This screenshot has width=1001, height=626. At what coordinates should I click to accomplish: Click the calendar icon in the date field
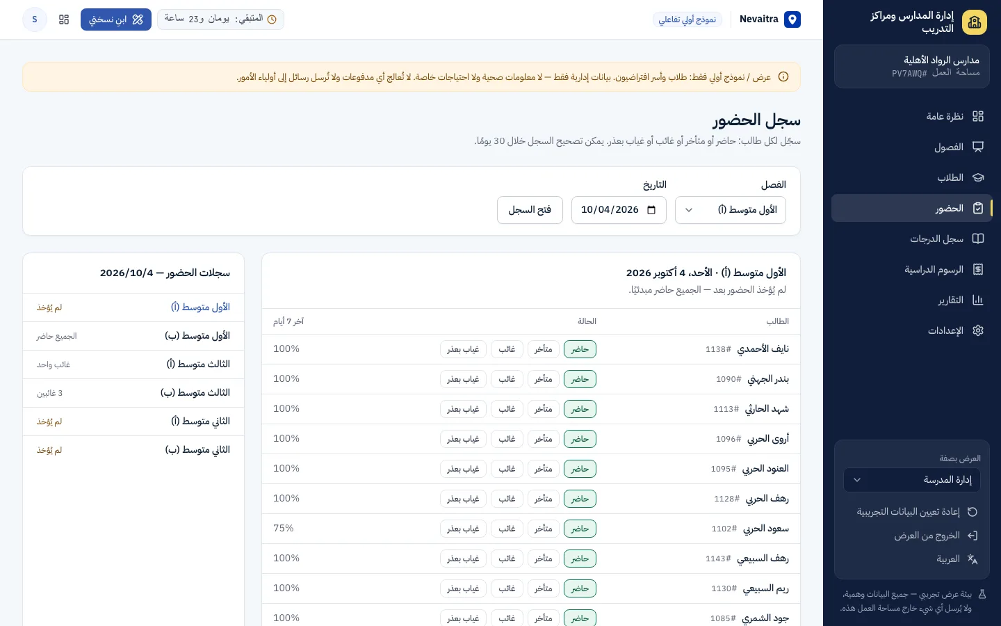651,210
